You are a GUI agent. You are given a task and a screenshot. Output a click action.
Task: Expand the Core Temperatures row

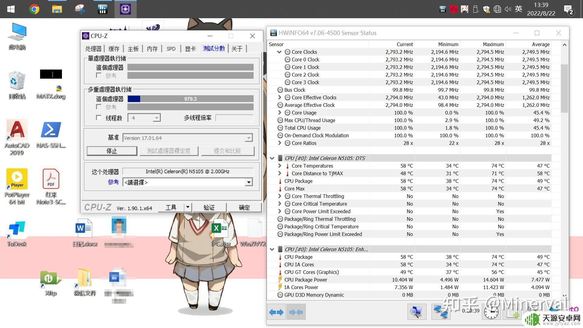279,166
